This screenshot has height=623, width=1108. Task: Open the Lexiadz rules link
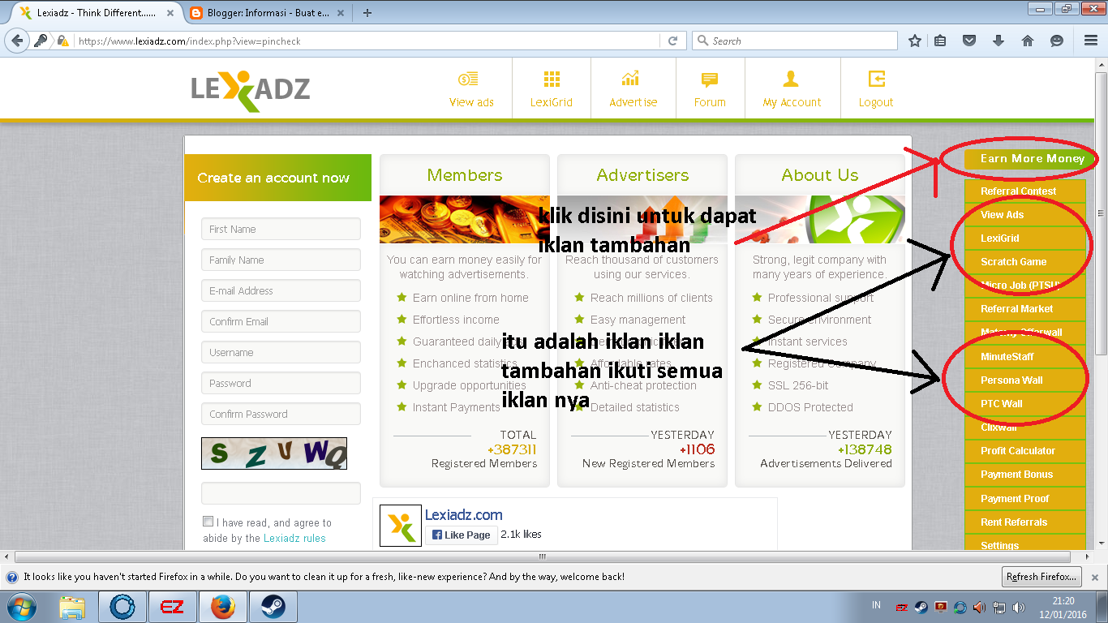[294, 538]
